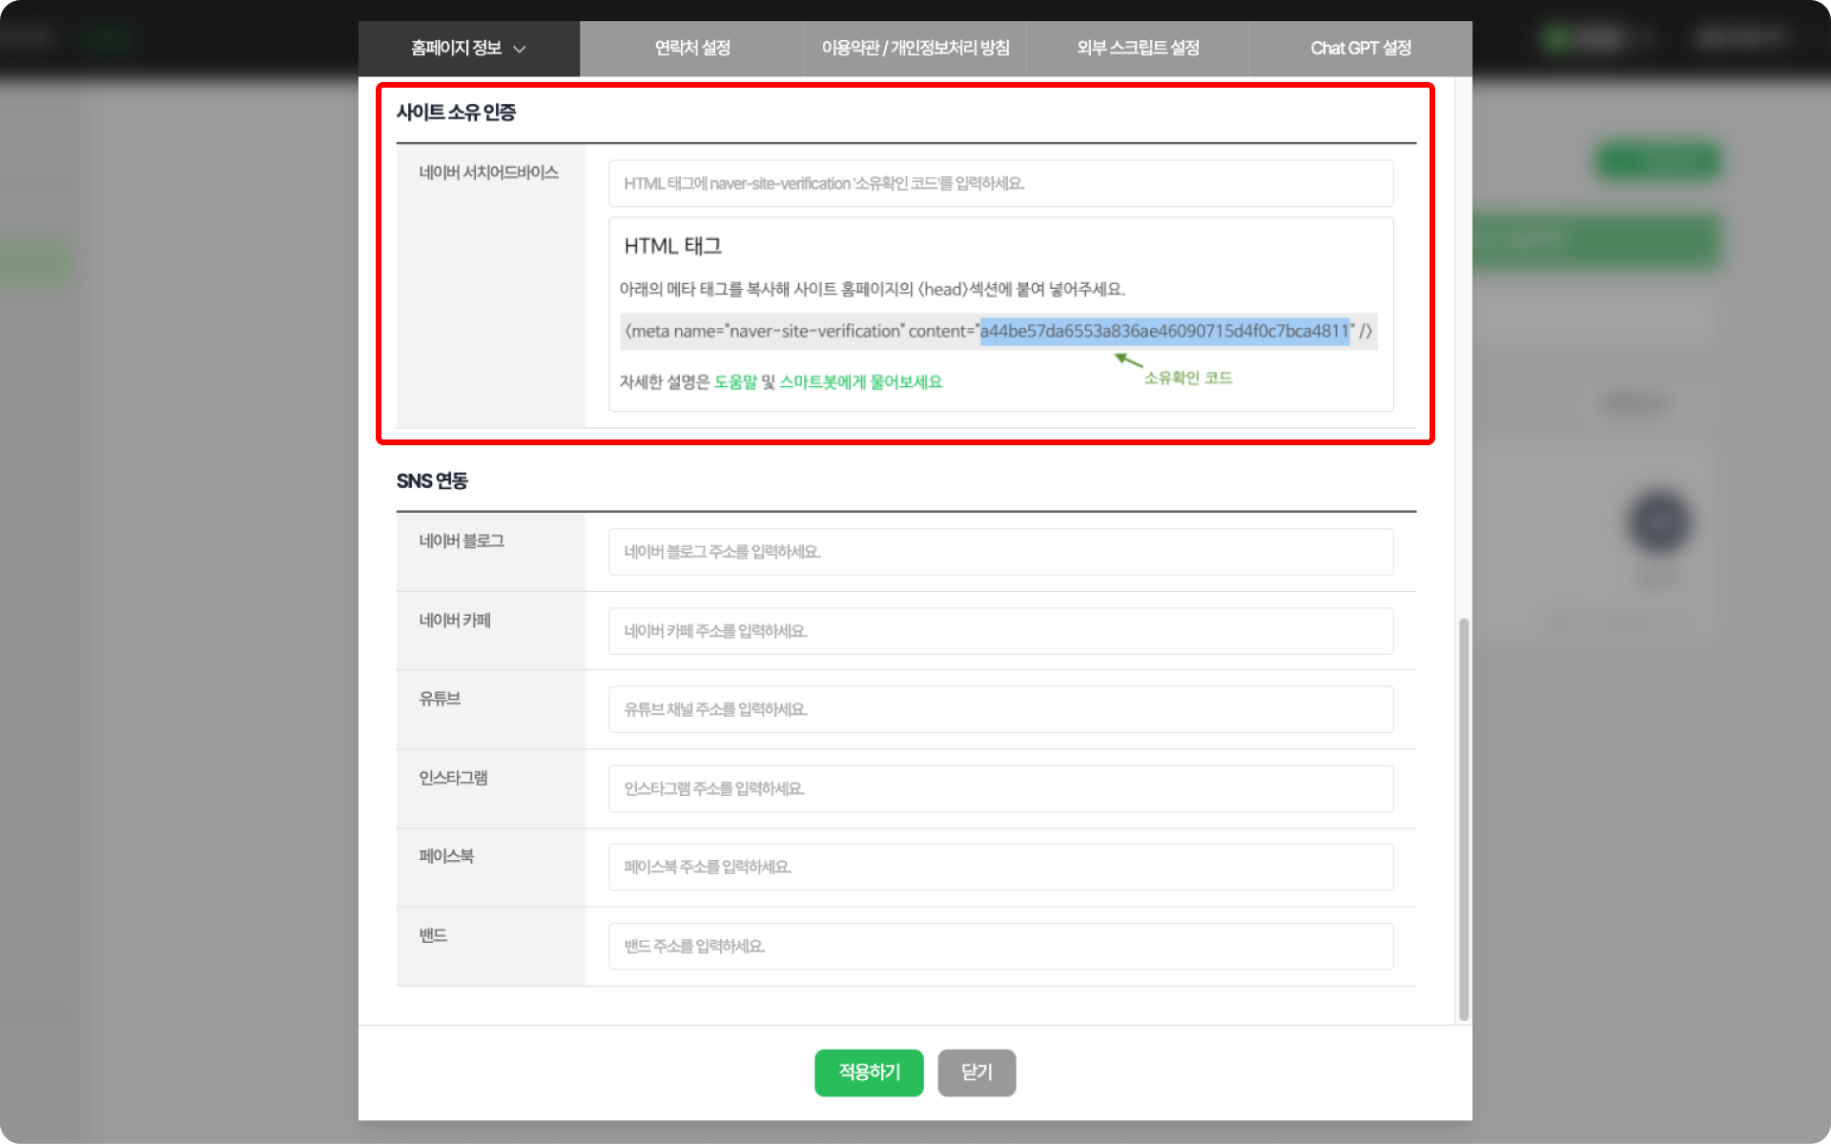The height and width of the screenshot is (1144, 1831).
Task: Click the 유튜브 channel address field
Action: tap(1000, 709)
